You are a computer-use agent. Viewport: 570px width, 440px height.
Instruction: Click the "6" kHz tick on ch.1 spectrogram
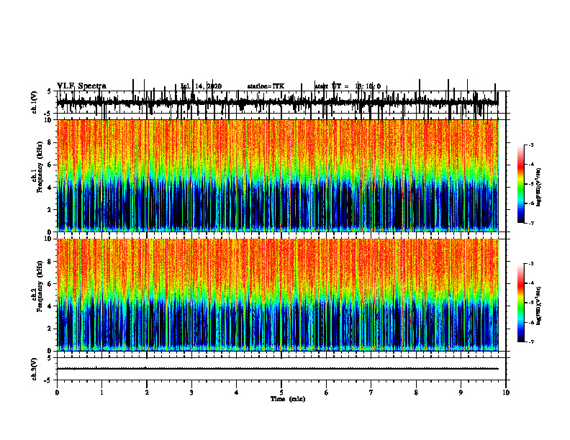(50, 165)
